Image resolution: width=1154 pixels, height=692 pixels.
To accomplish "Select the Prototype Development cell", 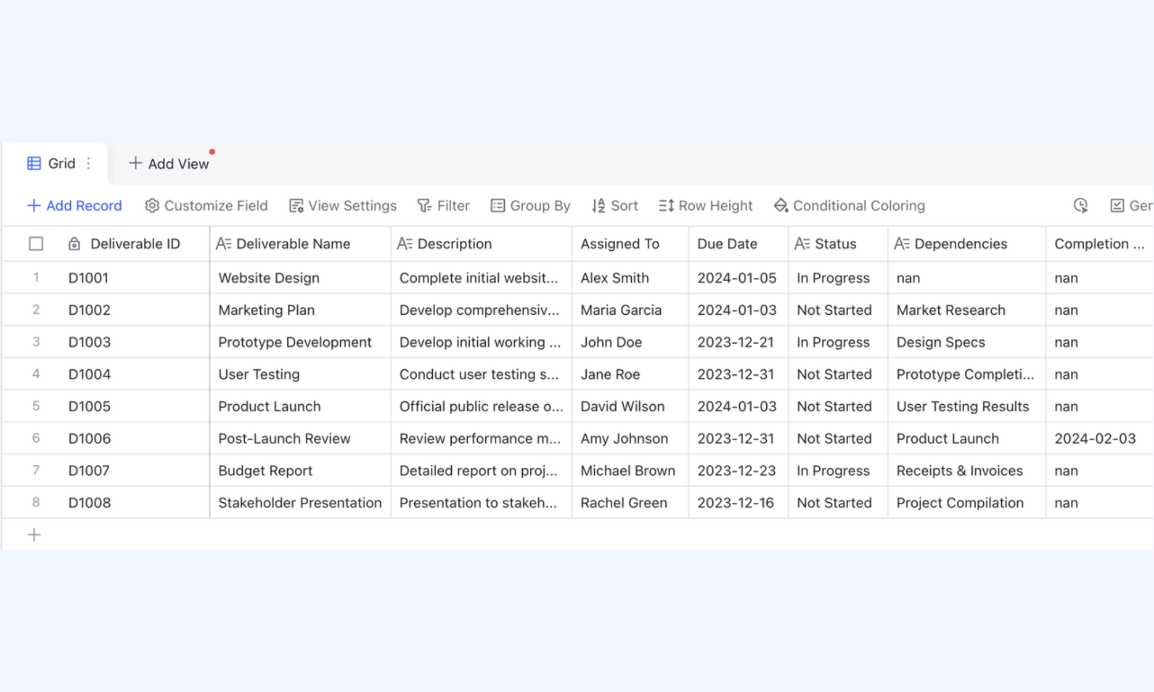I will 300,342.
